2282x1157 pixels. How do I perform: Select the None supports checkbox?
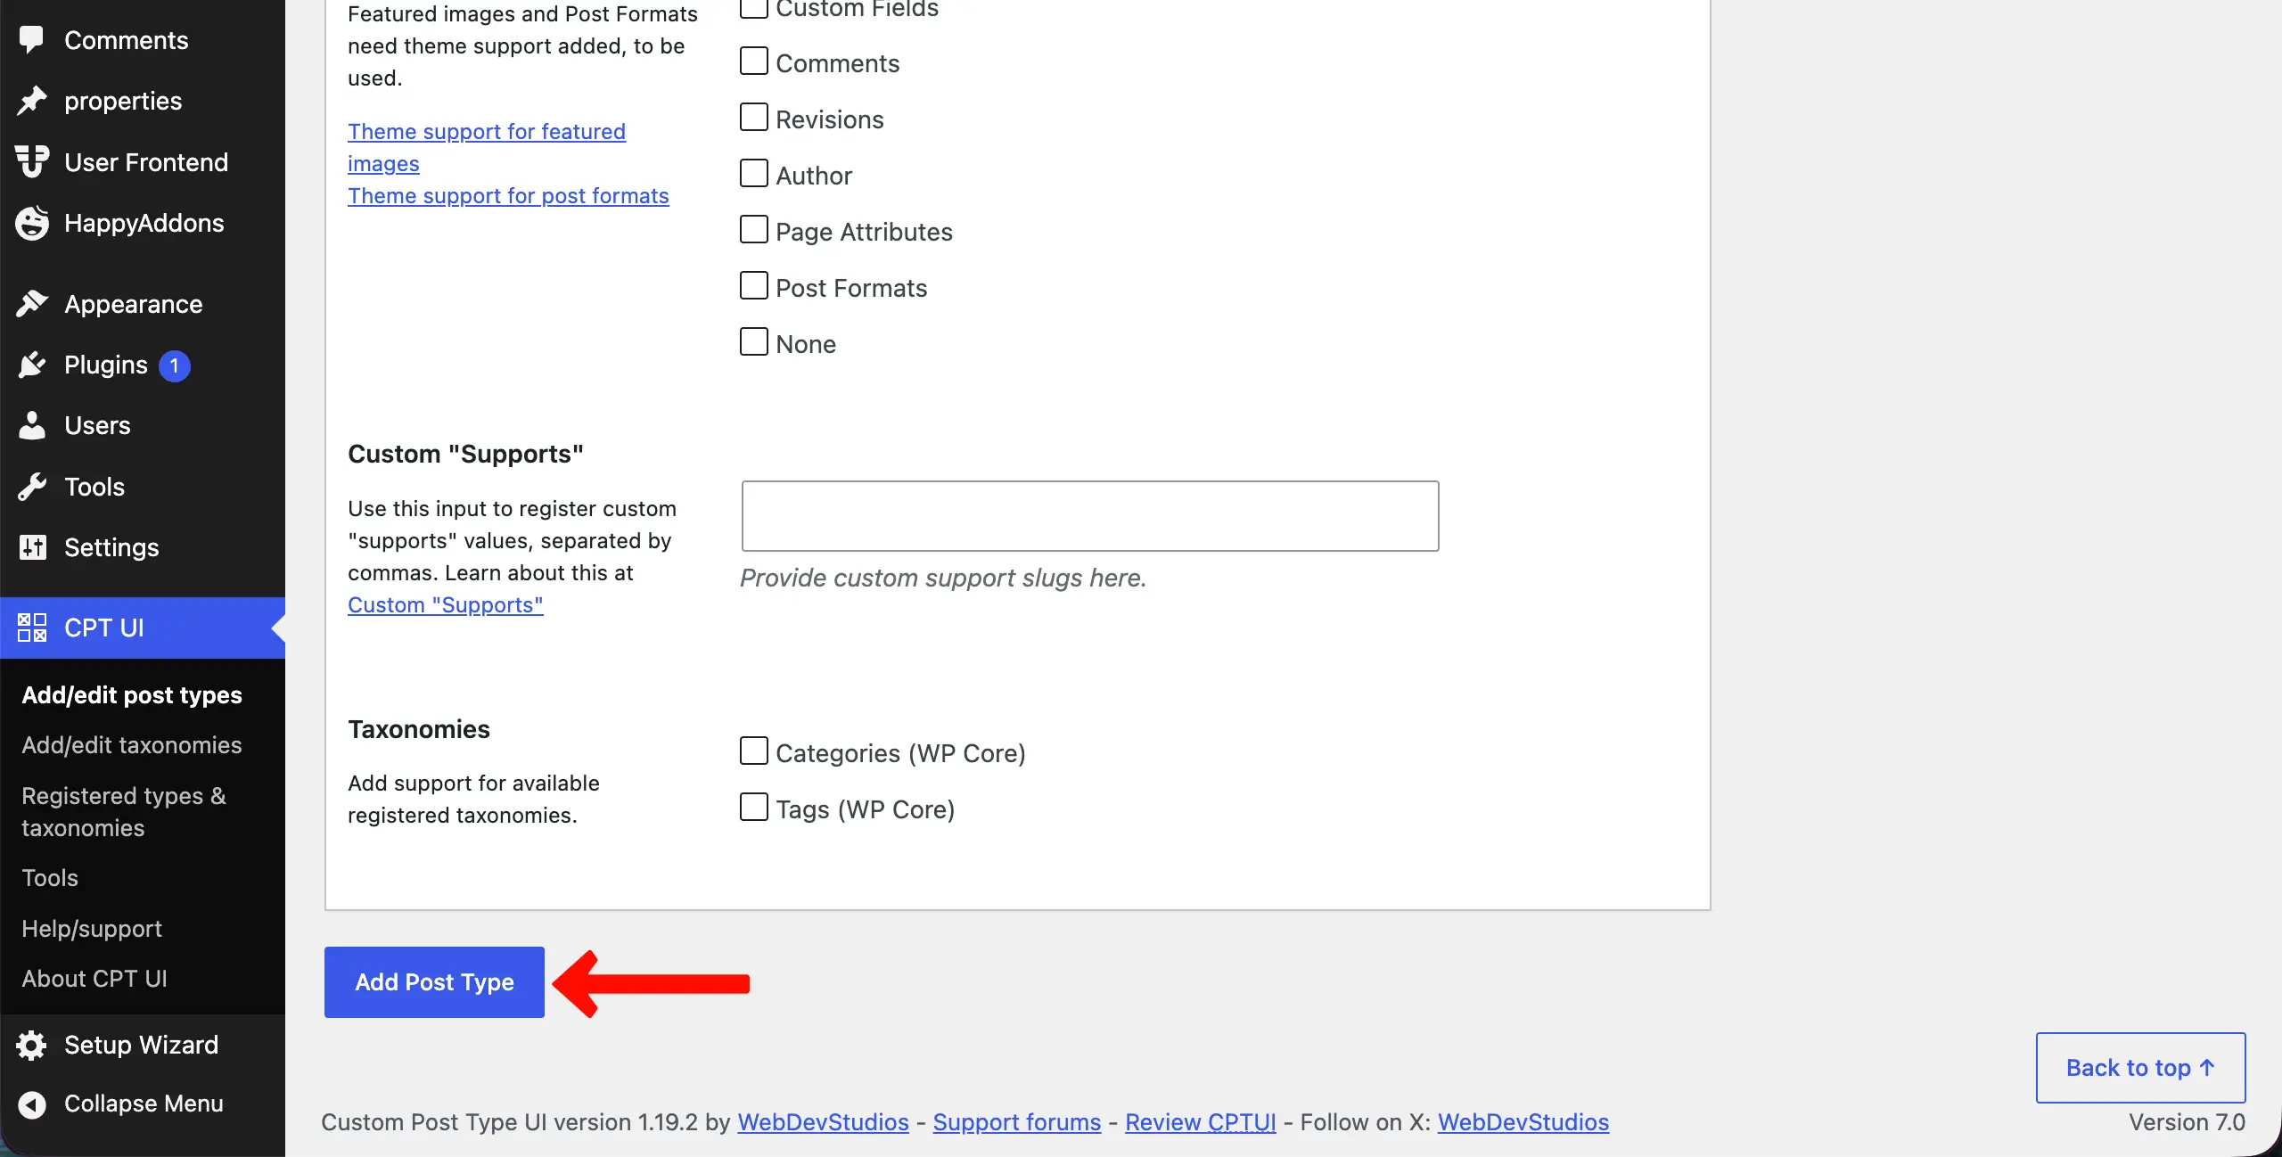(x=754, y=342)
